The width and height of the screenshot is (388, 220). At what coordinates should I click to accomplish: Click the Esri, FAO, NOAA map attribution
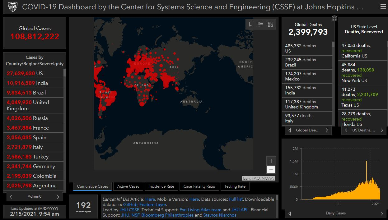click(x=258, y=178)
